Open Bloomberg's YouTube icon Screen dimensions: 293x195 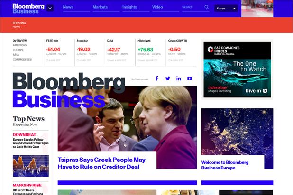190,79
